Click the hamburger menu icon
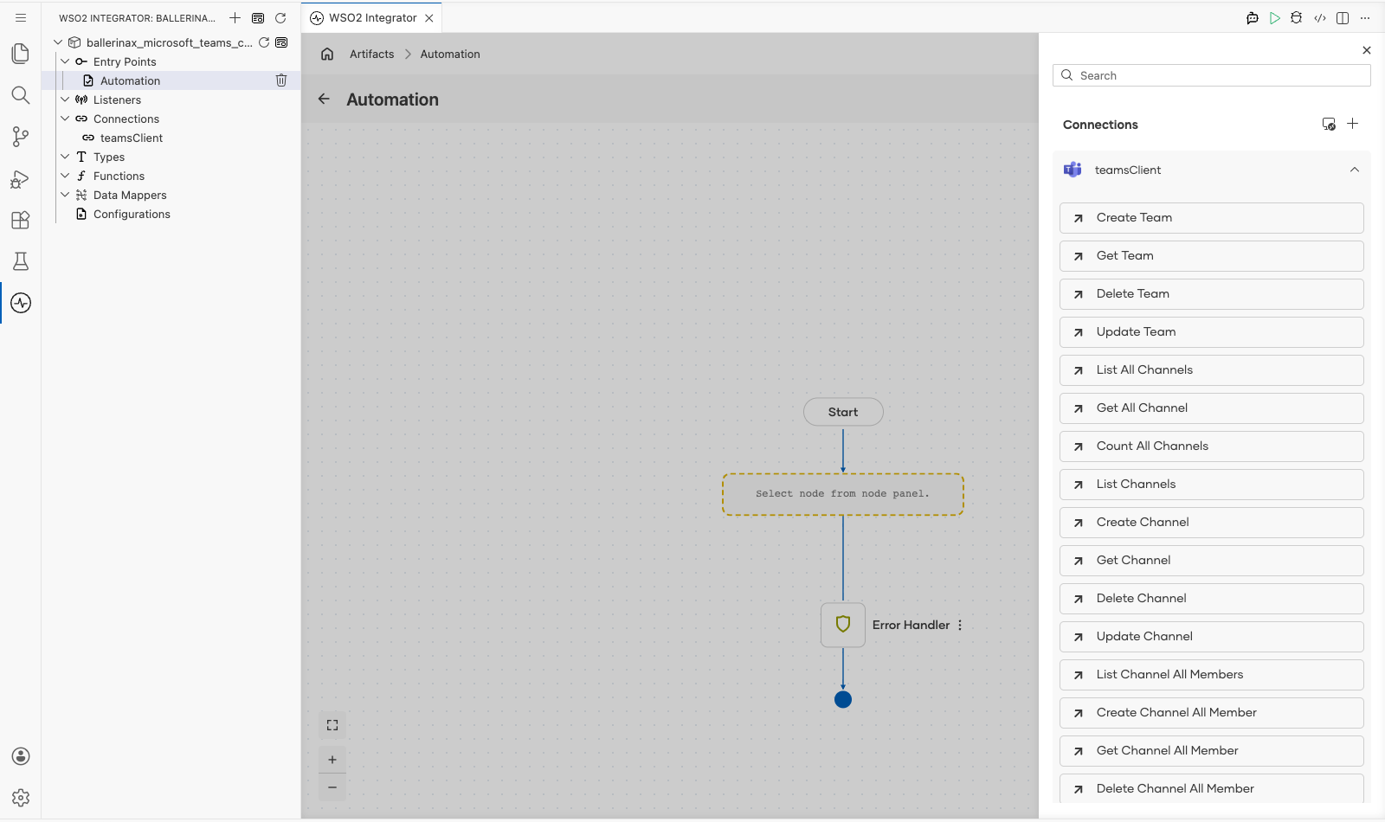Viewport: 1385px width, 822px height. point(21,17)
